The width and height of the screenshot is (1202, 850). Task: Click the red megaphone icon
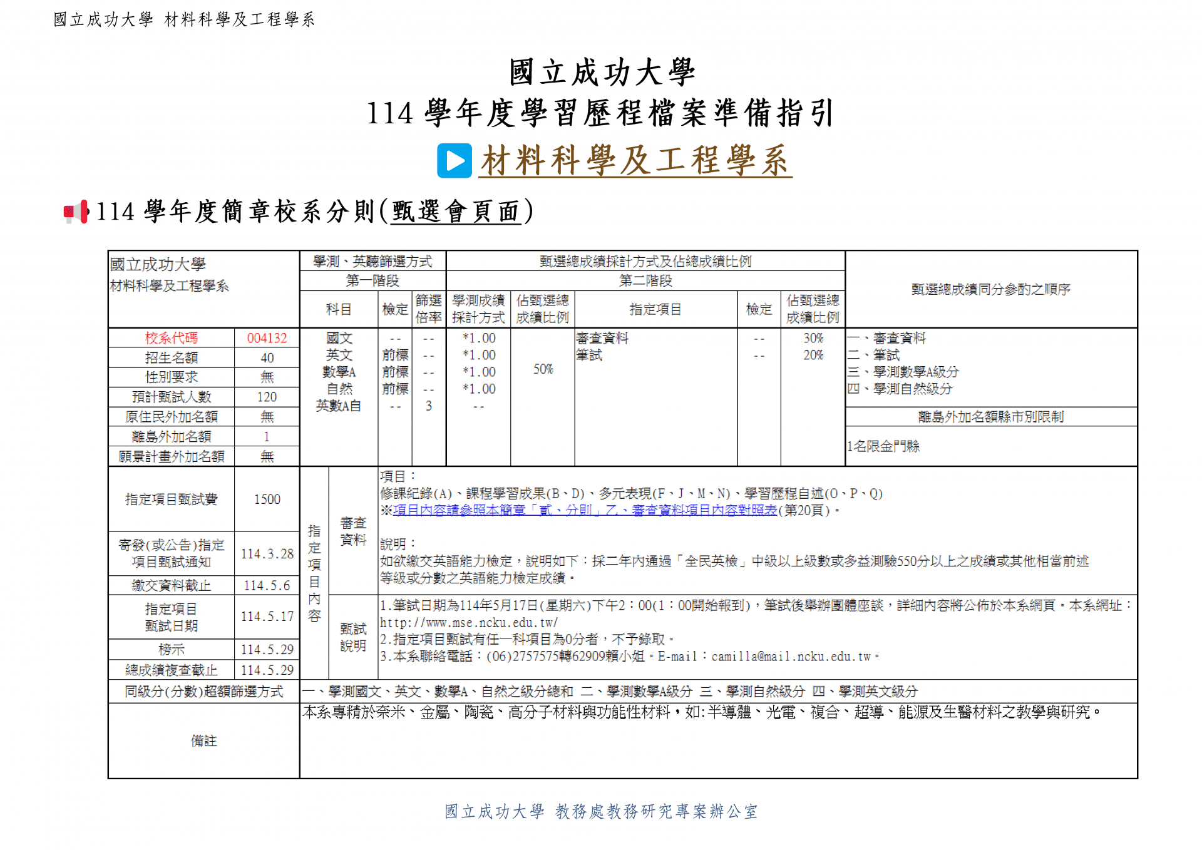(x=76, y=212)
